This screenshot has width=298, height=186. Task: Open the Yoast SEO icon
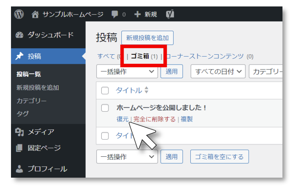tap(170, 14)
